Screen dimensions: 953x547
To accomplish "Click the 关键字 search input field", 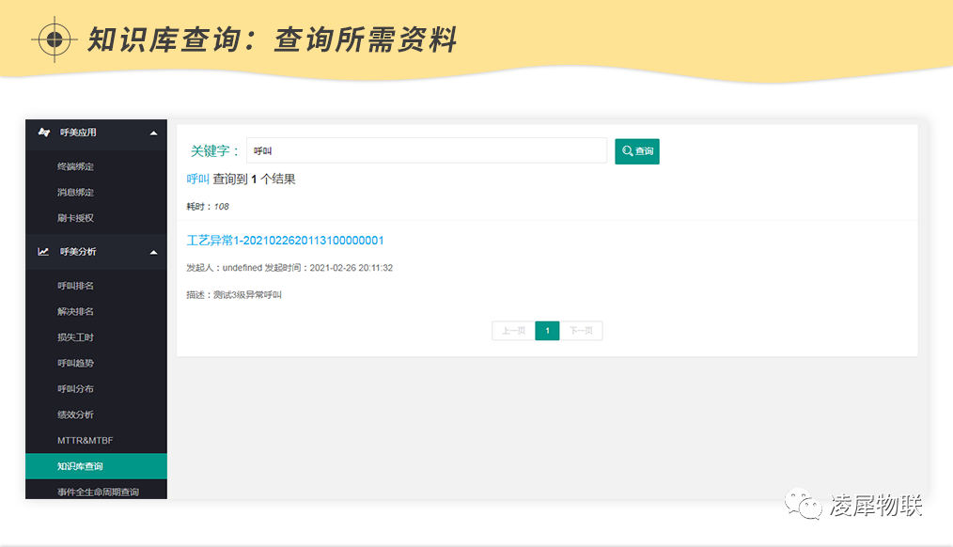I will click(x=426, y=150).
